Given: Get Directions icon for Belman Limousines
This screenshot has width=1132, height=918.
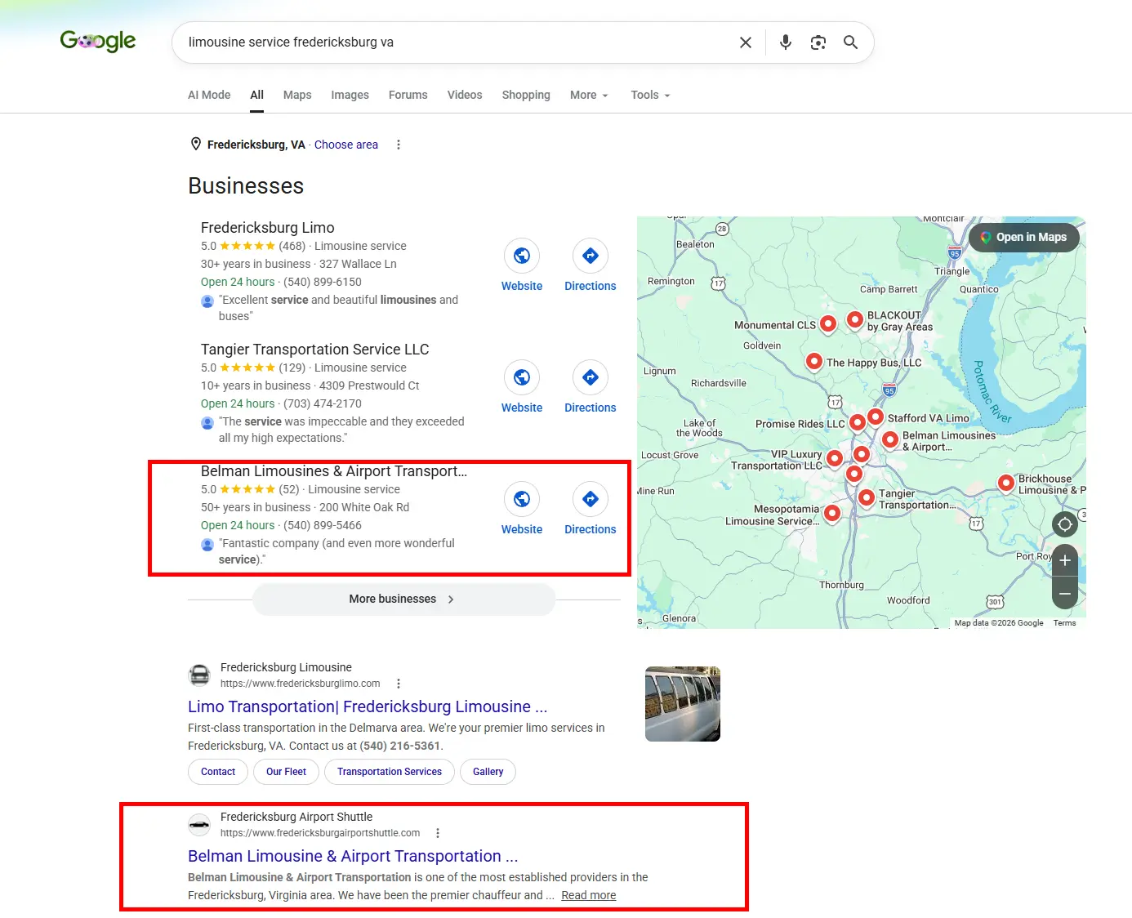Looking at the screenshot, I should (591, 499).
